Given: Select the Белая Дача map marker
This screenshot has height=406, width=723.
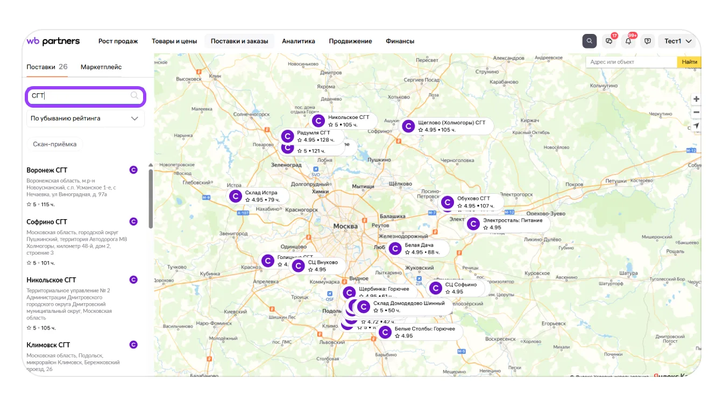Looking at the screenshot, I should coord(419,248).
